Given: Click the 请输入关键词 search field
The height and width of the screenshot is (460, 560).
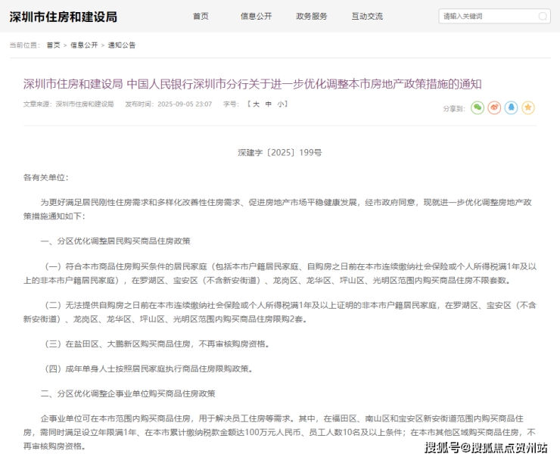Looking at the screenshot, I should (488, 16).
